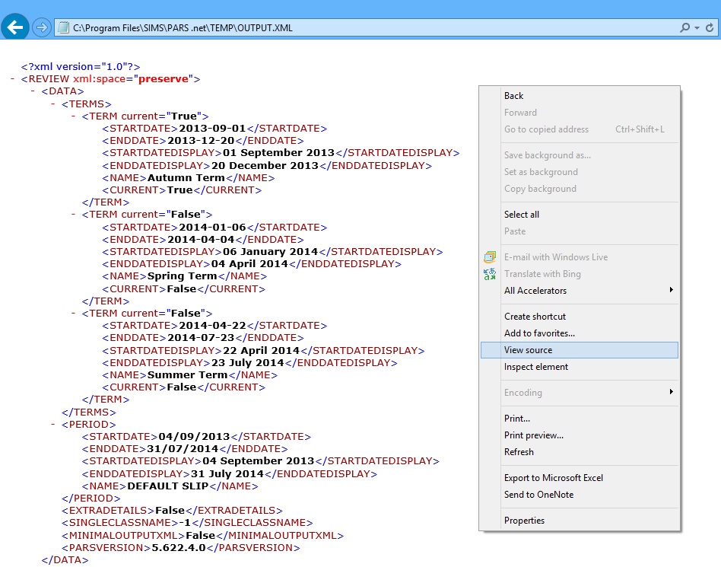Click the Paste context menu entry
This screenshot has height=567, width=721.
coord(579,231)
